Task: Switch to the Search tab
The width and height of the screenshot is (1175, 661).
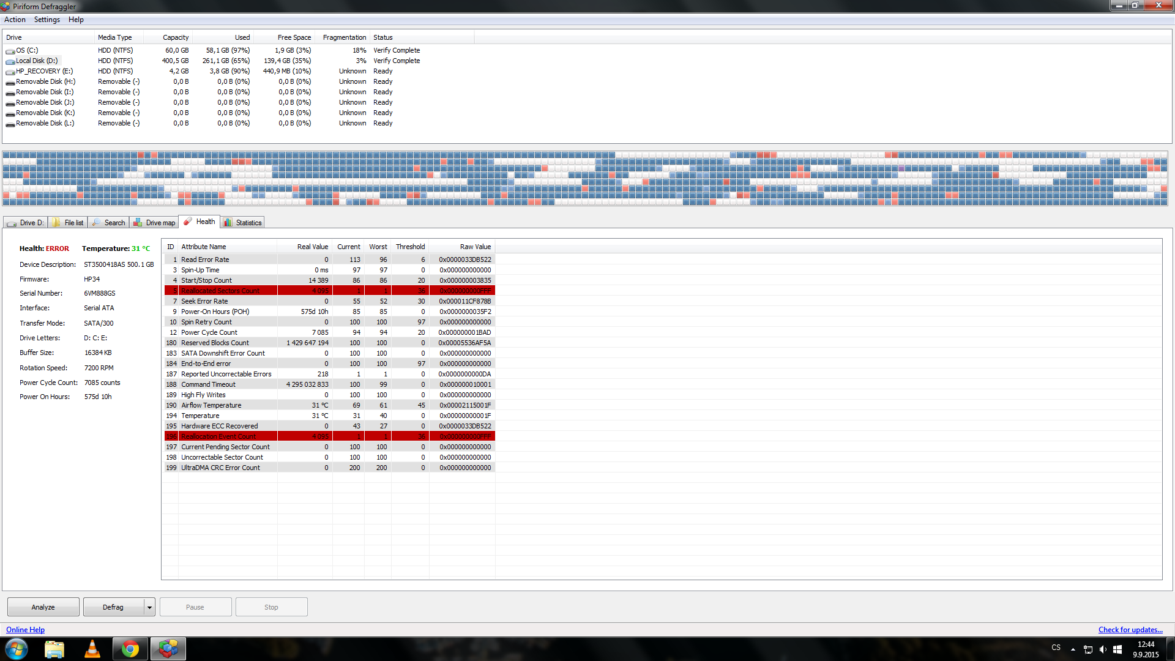Action: tap(108, 223)
